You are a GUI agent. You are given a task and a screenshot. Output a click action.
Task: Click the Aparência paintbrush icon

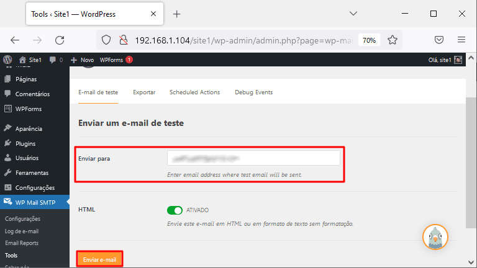[8, 128]
